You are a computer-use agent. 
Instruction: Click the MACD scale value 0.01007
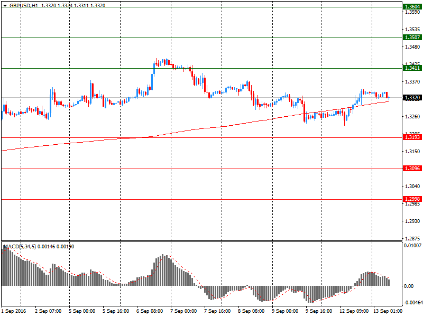412,245
